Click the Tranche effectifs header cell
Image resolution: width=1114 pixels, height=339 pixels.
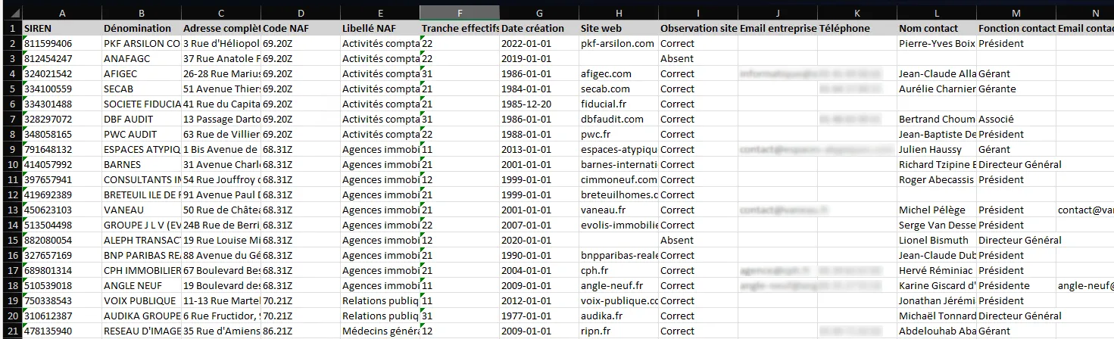(x=460, y=28)
